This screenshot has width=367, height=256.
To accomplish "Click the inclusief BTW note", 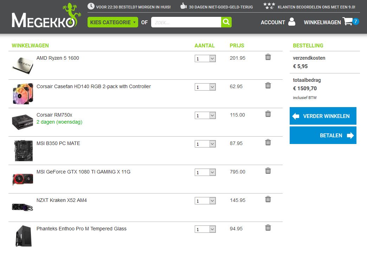I will click(304, 98).
